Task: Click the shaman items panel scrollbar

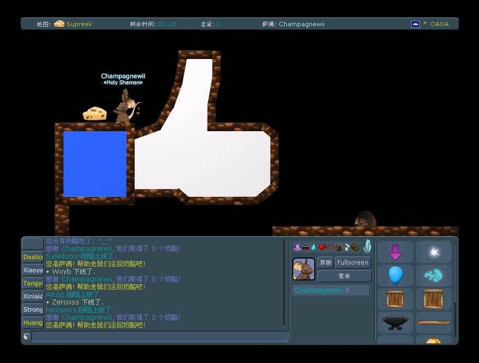Action: (455, 319)
